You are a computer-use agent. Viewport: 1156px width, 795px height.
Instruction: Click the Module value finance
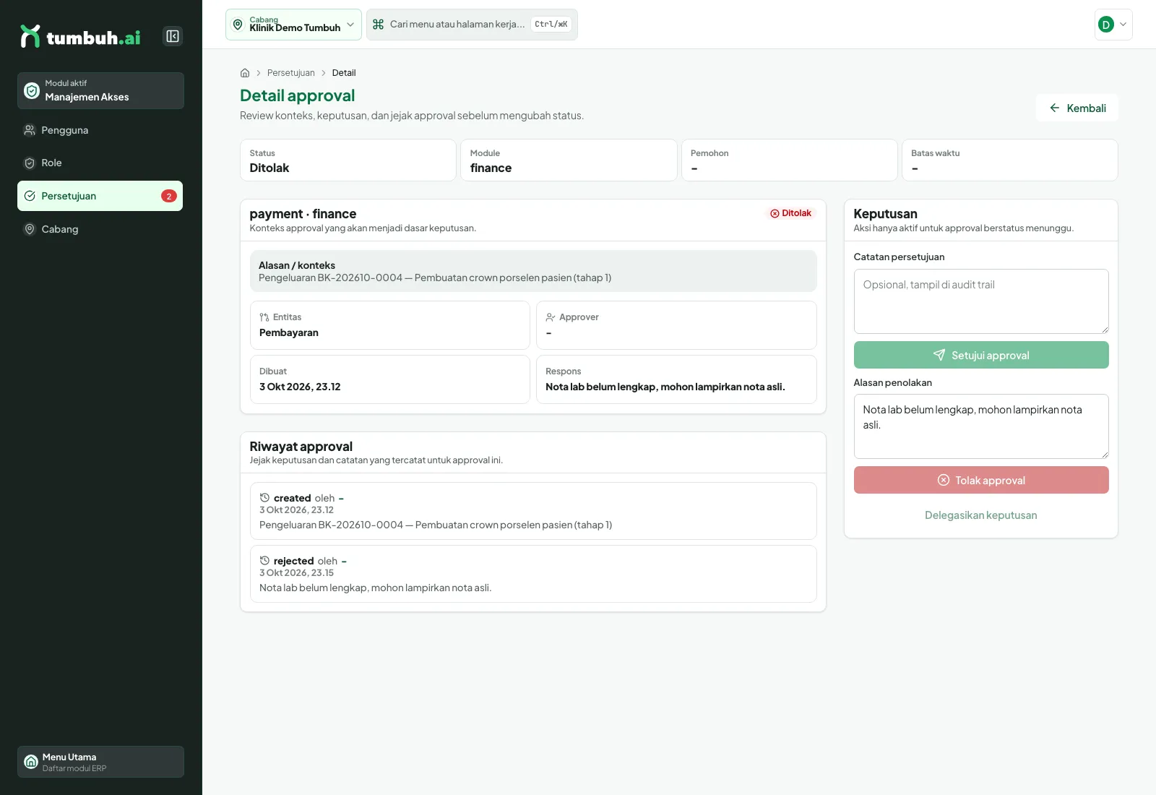[491, 168]
